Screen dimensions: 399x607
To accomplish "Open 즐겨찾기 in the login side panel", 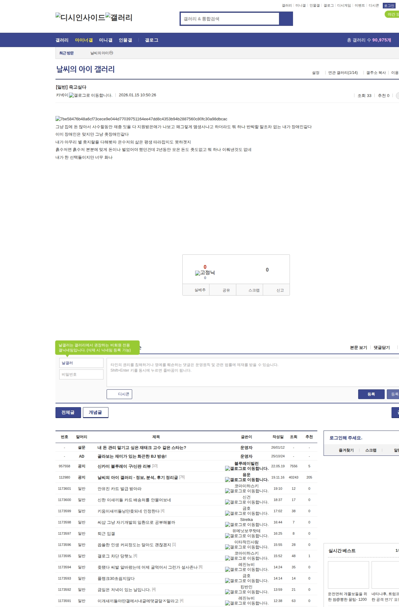I will (346, 450).
